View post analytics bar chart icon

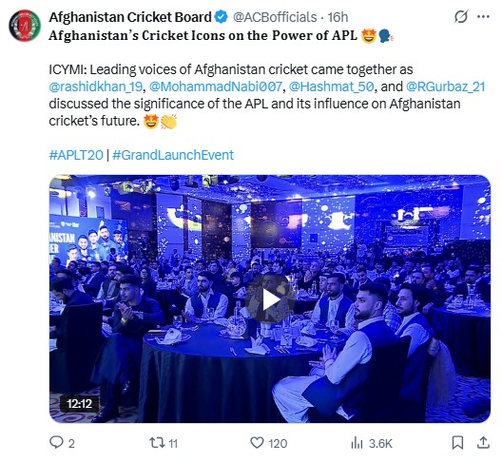[x=357, y=443]
